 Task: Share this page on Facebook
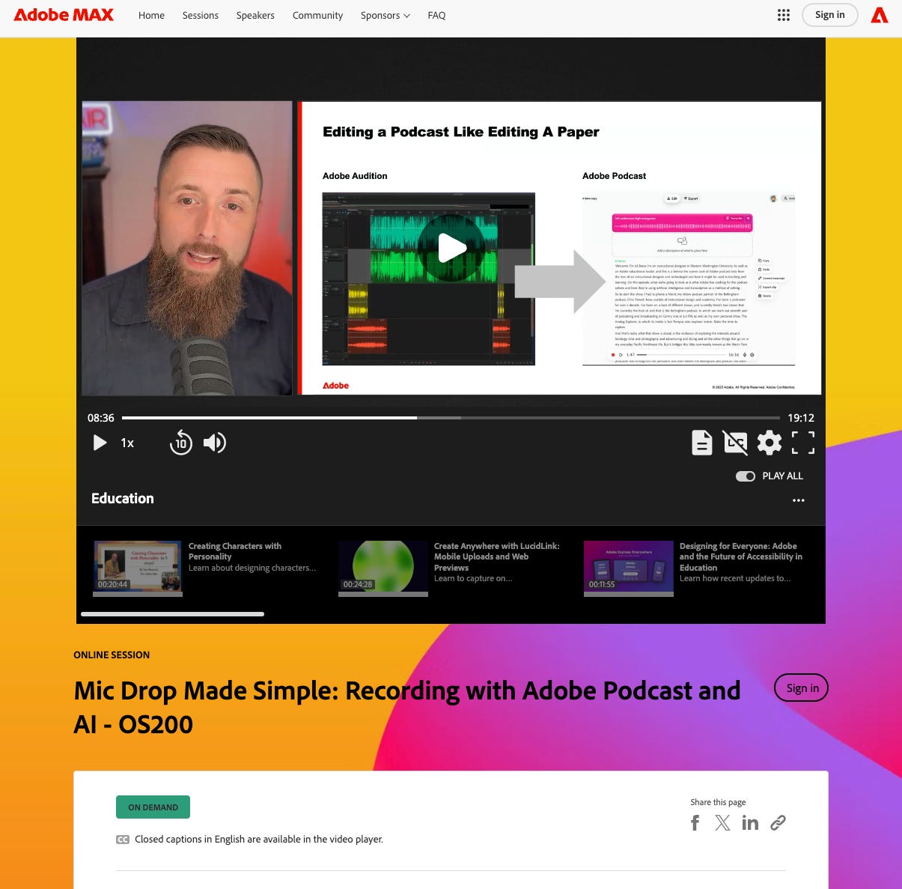click(695, 823)
